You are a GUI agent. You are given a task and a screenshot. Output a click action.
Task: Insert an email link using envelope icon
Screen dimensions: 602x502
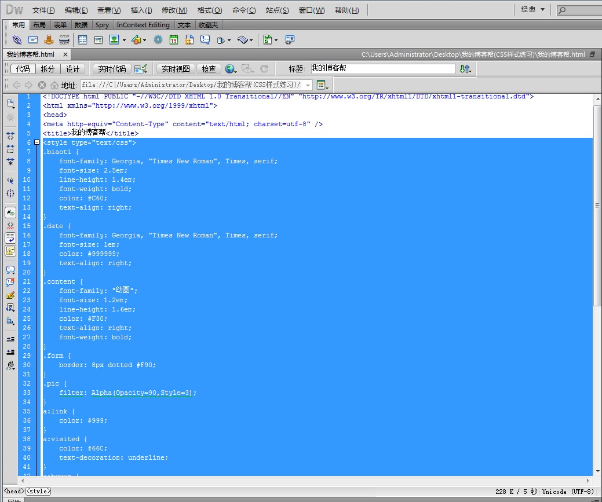33,40
